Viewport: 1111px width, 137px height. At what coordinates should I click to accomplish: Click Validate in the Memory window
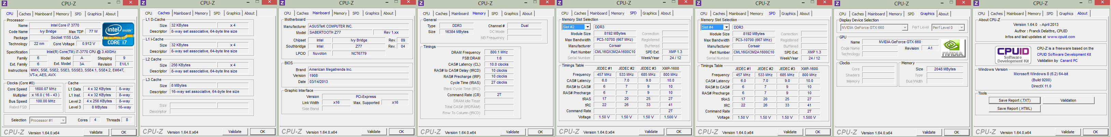513,132
